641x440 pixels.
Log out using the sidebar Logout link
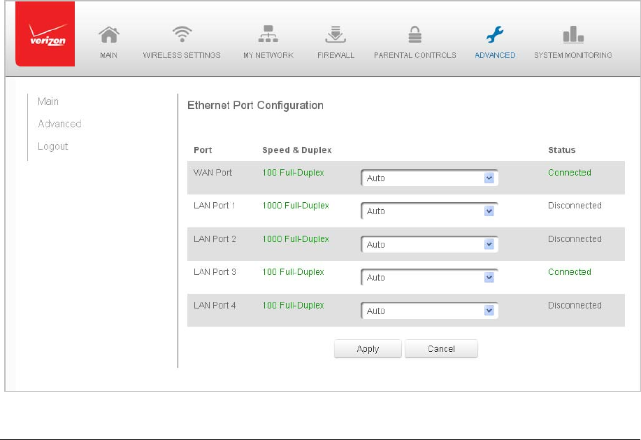(52, 146)
